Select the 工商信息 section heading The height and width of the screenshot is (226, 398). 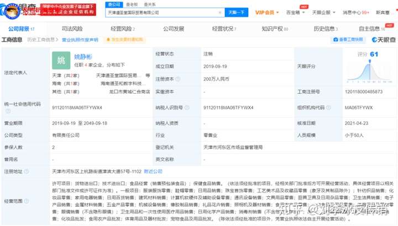12,40
